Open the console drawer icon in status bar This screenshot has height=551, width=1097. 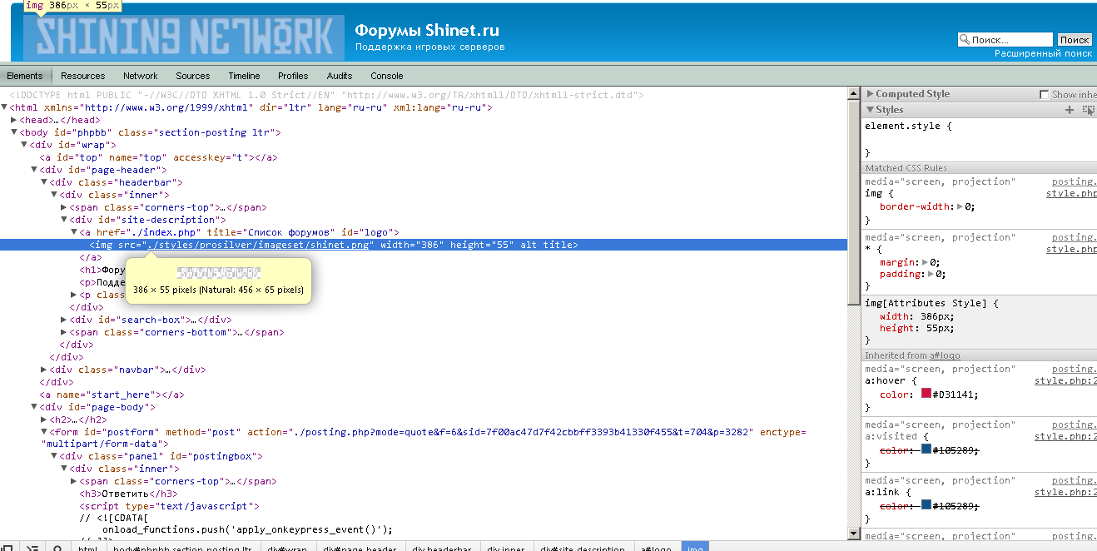[x=32, y=548]
